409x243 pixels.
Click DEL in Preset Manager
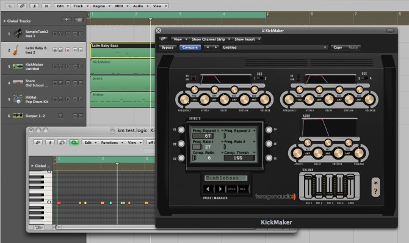(242, 189)
